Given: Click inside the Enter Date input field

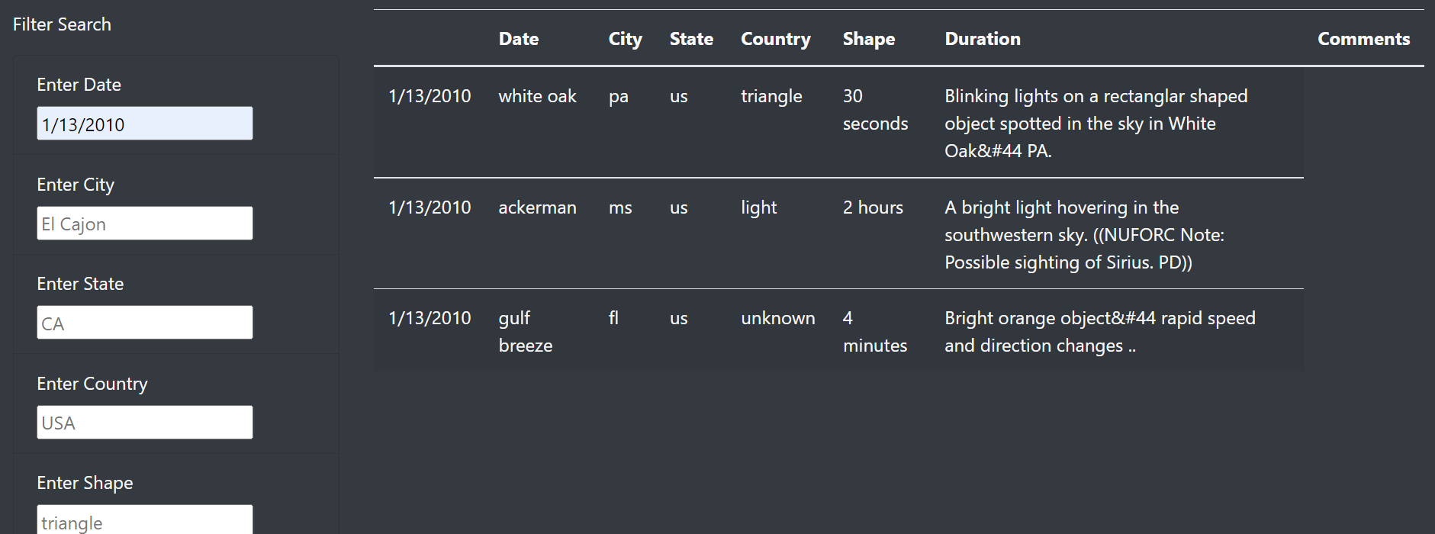Looking at the screenshot, I should 144,123.
